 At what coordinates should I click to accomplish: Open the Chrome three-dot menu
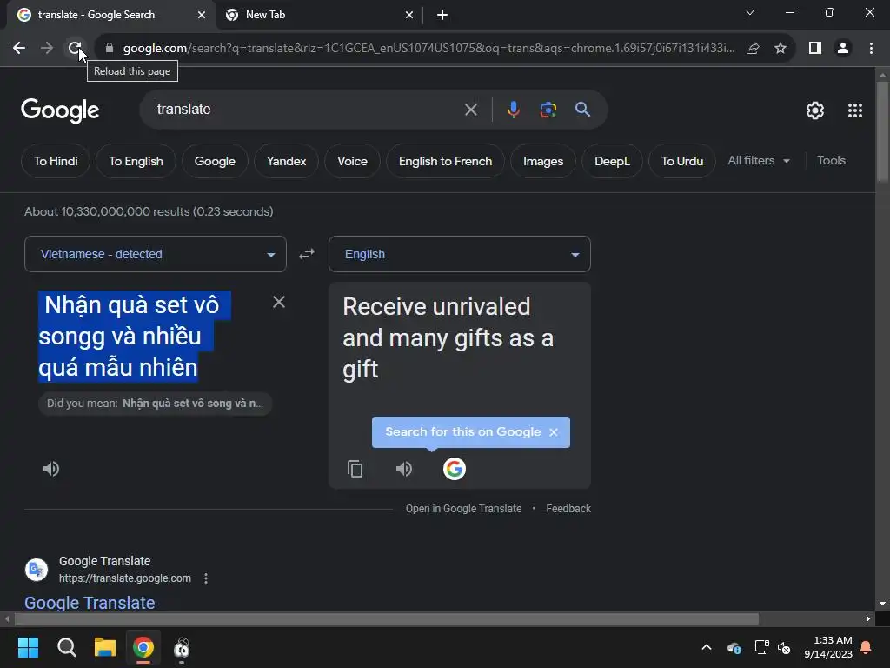click(871, 49)
